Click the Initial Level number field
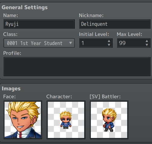The image size is (152, 144). click(94, 43)
